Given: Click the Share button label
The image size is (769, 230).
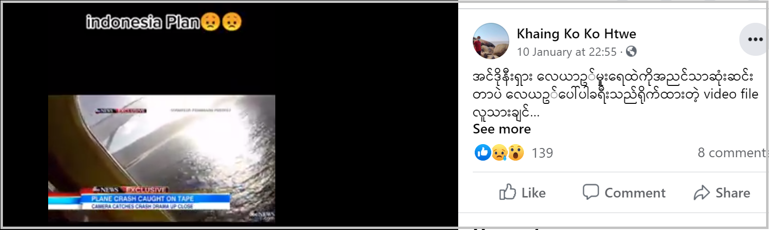Looking at the screenshot, I should coord(733,193).
